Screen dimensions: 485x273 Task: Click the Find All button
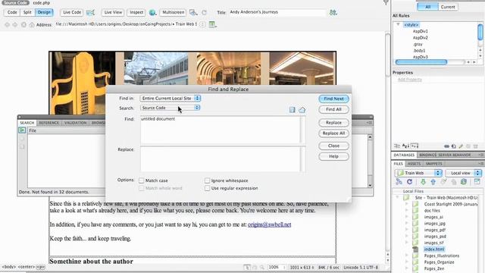(333, 109)
